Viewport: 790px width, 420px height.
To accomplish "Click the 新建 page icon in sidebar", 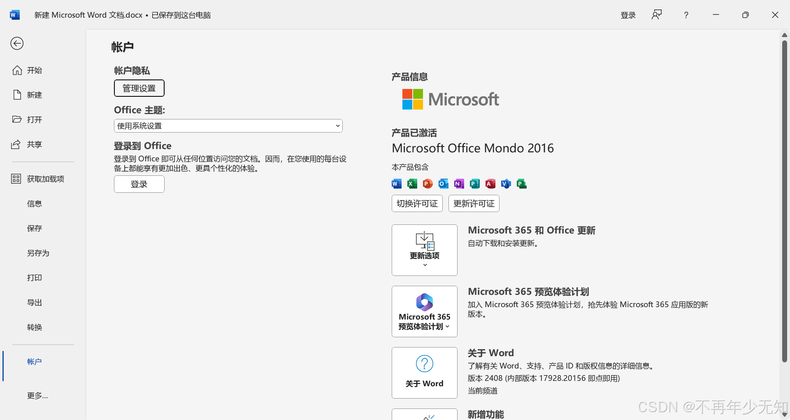I will (17, 95).
